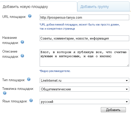Click the Язык площадки label

[x=15, y=101]
